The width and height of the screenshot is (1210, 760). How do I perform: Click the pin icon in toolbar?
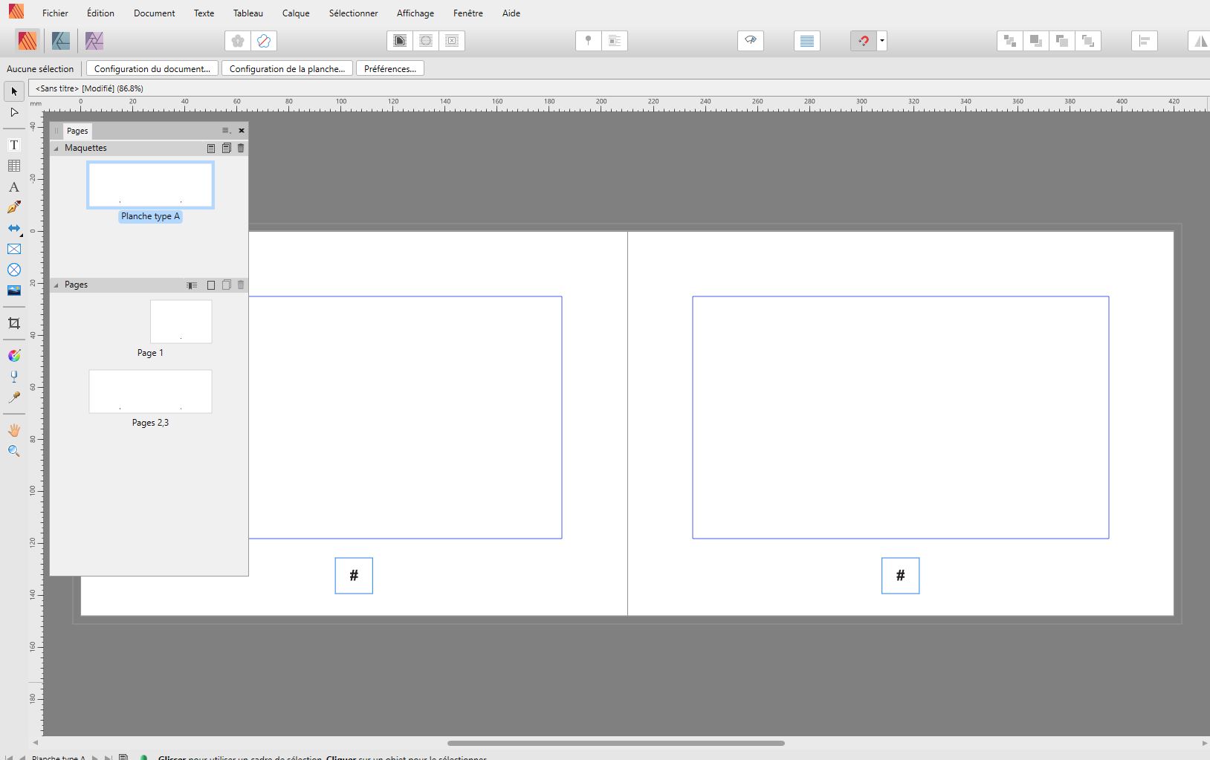coord(589,41)
